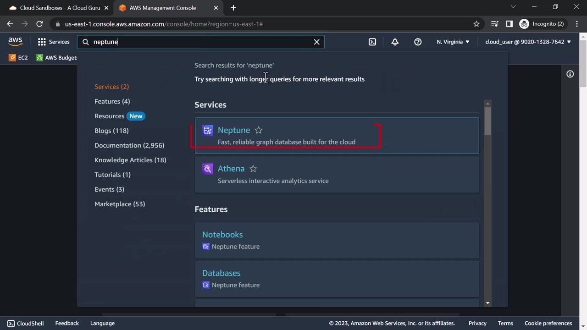Click the Neptune service icon
Screen dimensions: 587x330
pos(208,131)
